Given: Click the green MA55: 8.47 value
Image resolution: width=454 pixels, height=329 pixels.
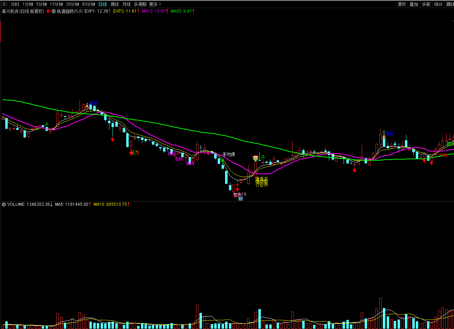Looking at the screenshot, I should tap(181, 11).
